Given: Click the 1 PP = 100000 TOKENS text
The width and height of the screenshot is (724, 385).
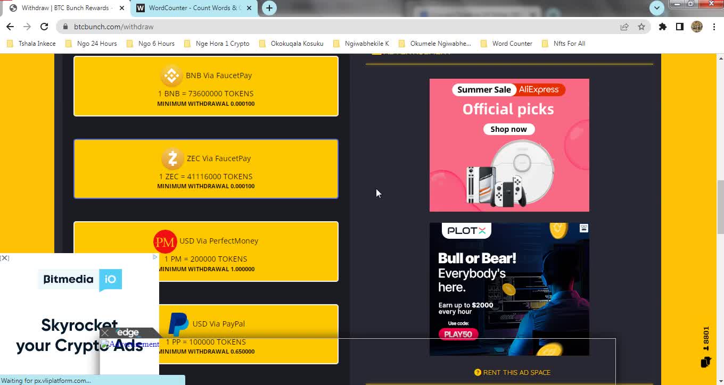Looking at the screenshot, I should pos(206,342).
